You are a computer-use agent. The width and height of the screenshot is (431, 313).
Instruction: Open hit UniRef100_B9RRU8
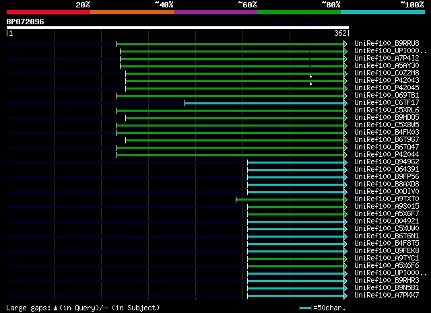click(387, 44)
